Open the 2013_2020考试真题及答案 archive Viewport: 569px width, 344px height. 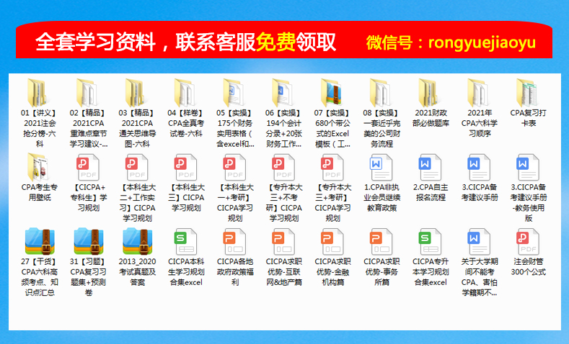(x=136, y=242)
